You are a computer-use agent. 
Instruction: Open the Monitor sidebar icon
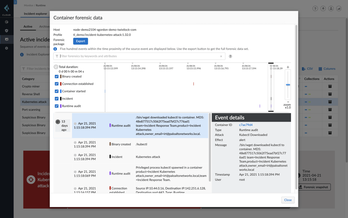7,39
